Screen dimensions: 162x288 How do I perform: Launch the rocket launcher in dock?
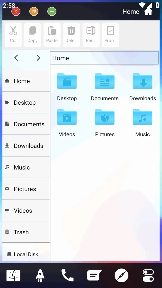tap(40, 275)
